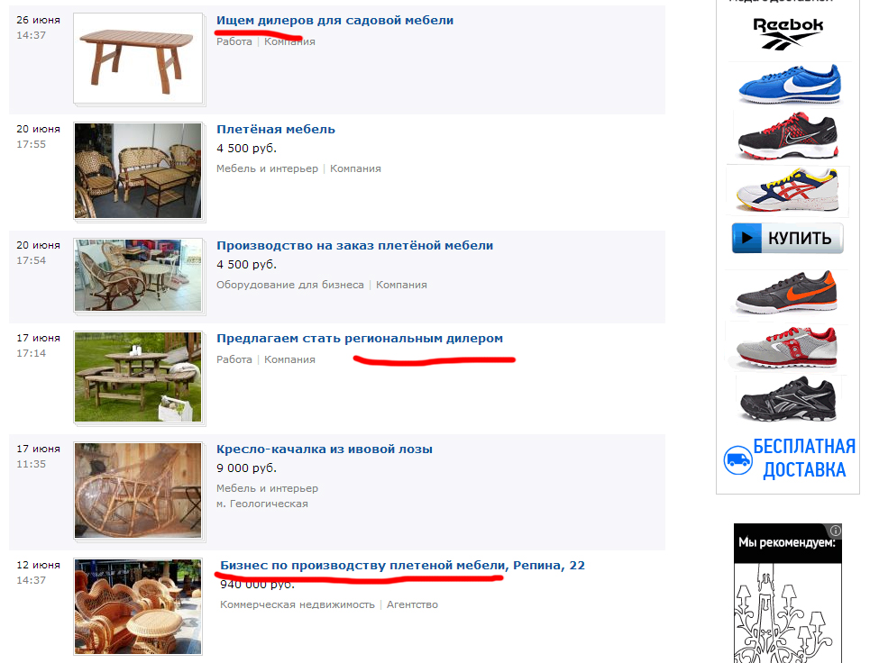Click the КУПИТЬ buy button

point(788,239)
